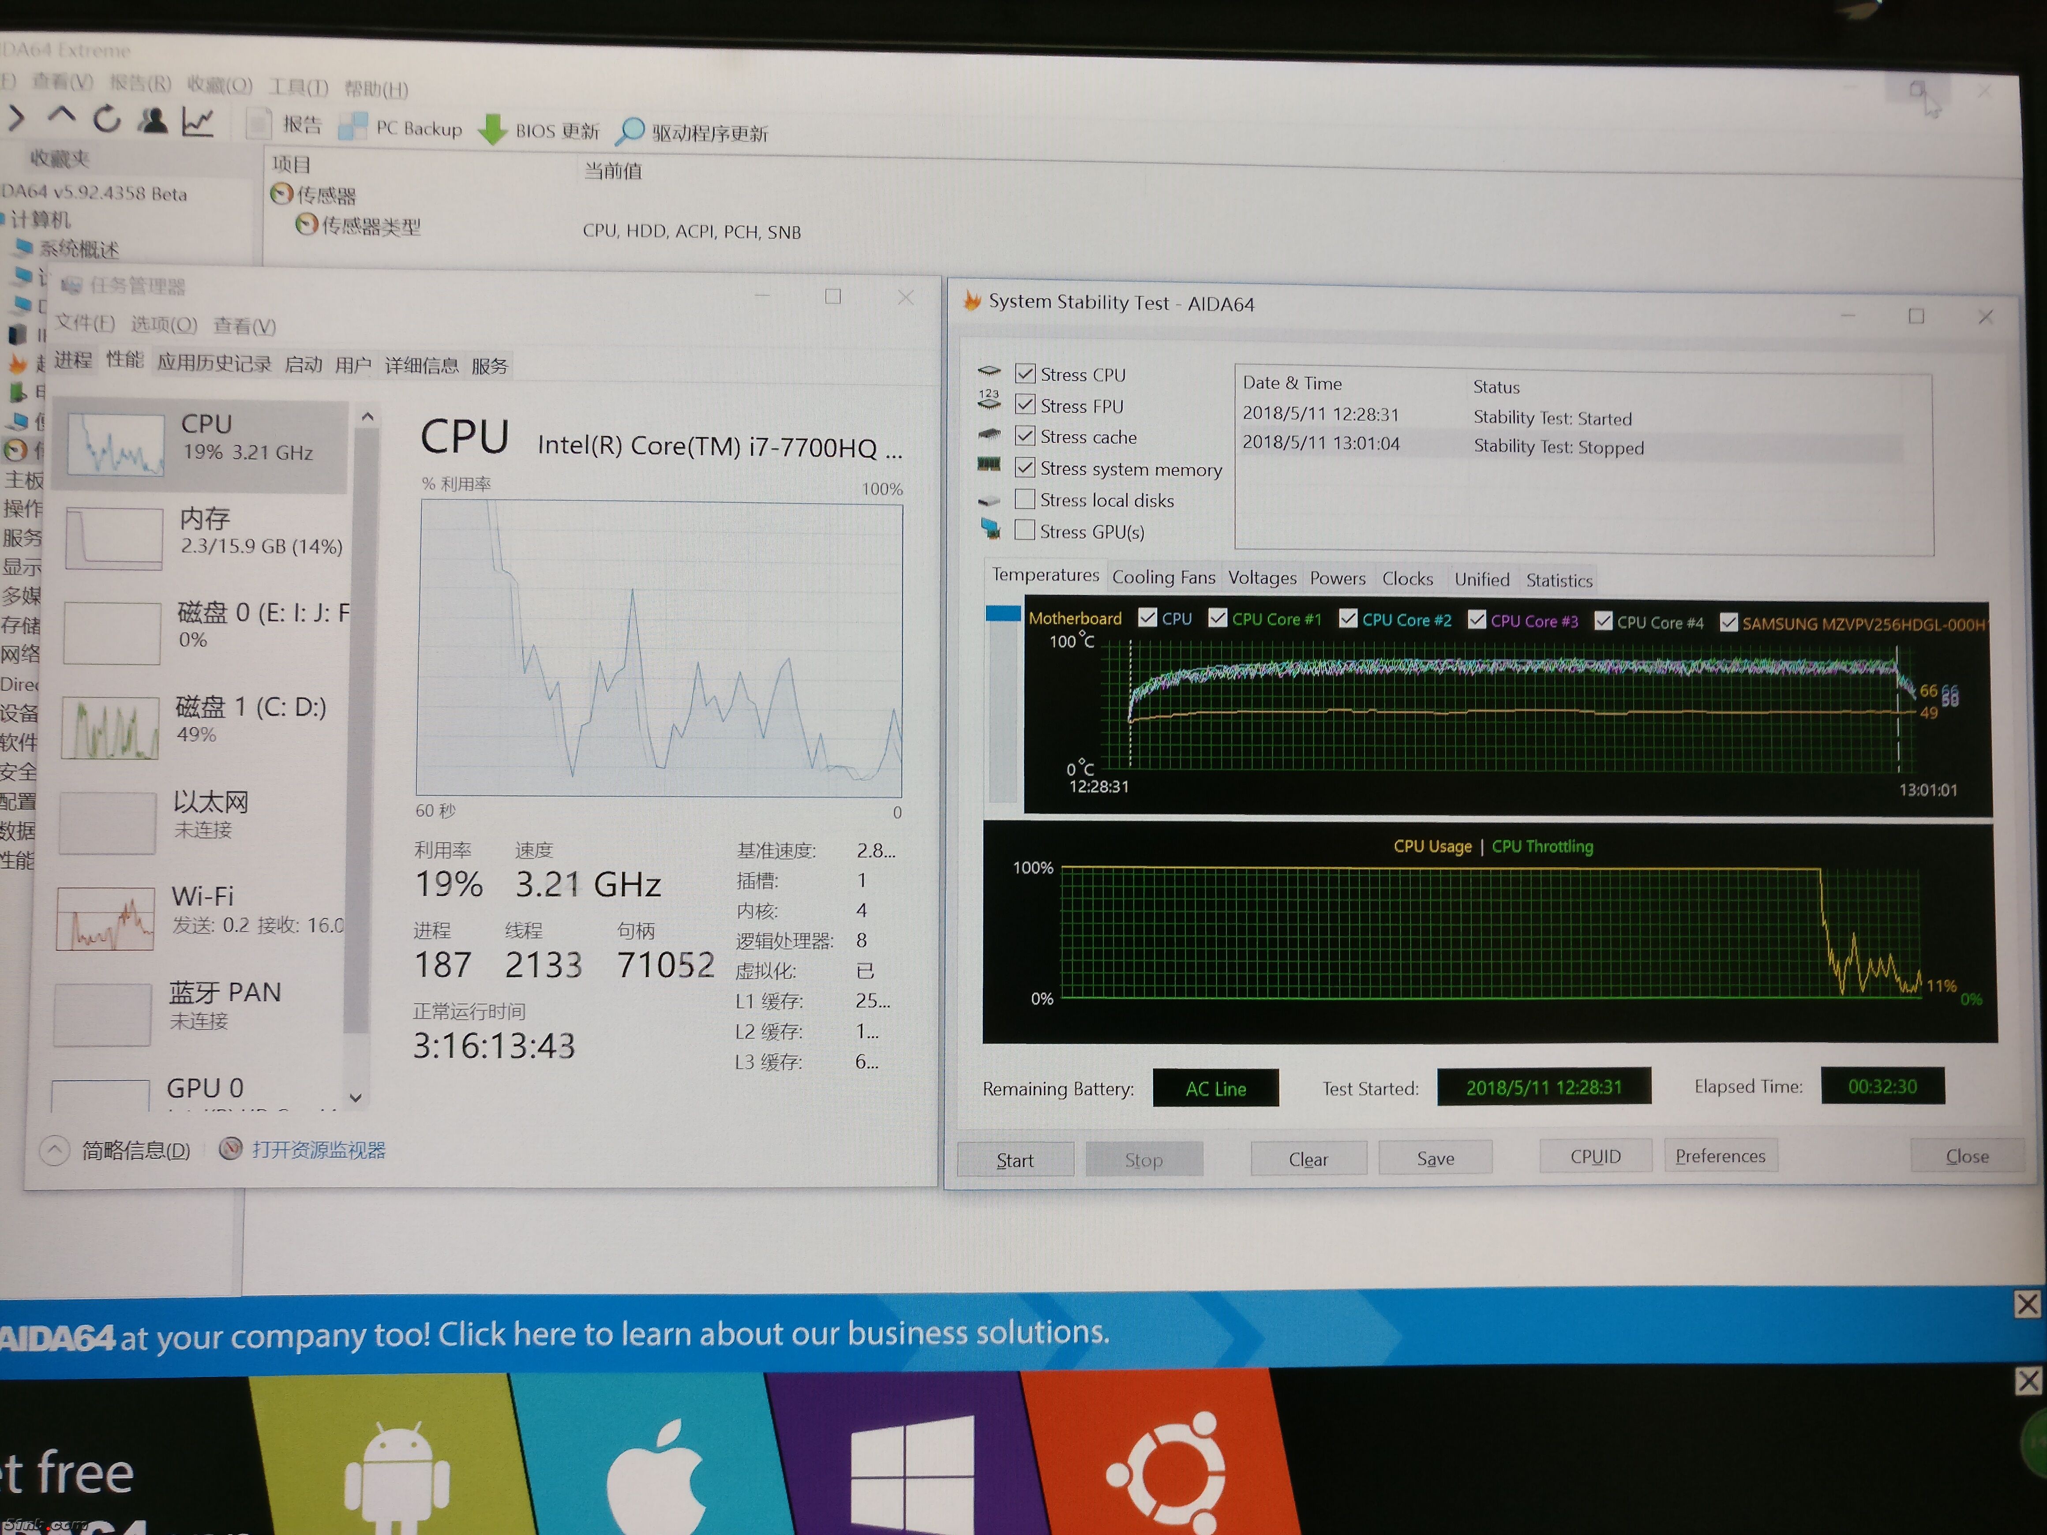This screenshot has height=1535, width=2047.
Task: Switch to Clocks tab
Action: click(1408, 579)
